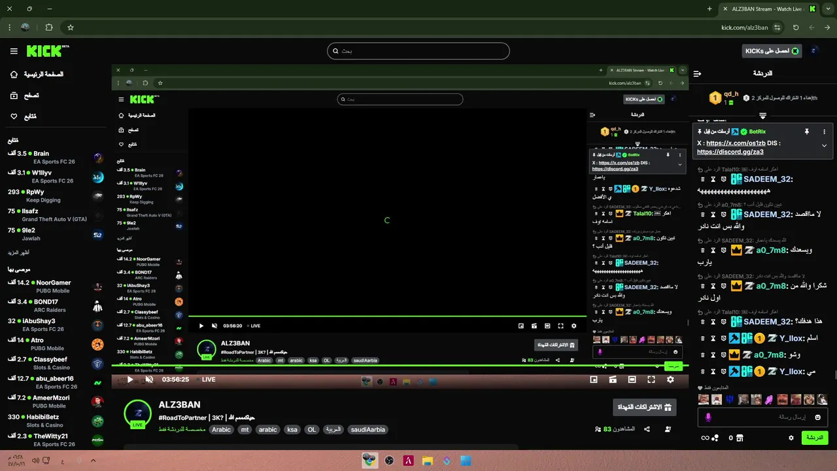Click the large الاشتراكات المُهداة gift subs button
Viewport: 837px width, 471px height.
coord(645,408)
